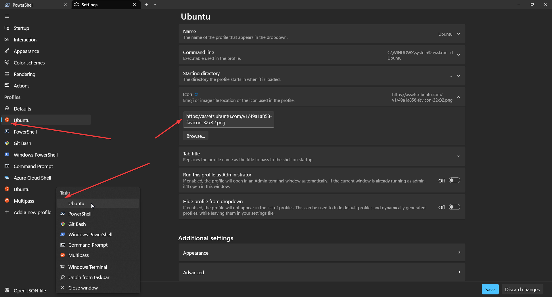552x297 pixels.
Task: Click the icon URL input field
Action: 229,119
